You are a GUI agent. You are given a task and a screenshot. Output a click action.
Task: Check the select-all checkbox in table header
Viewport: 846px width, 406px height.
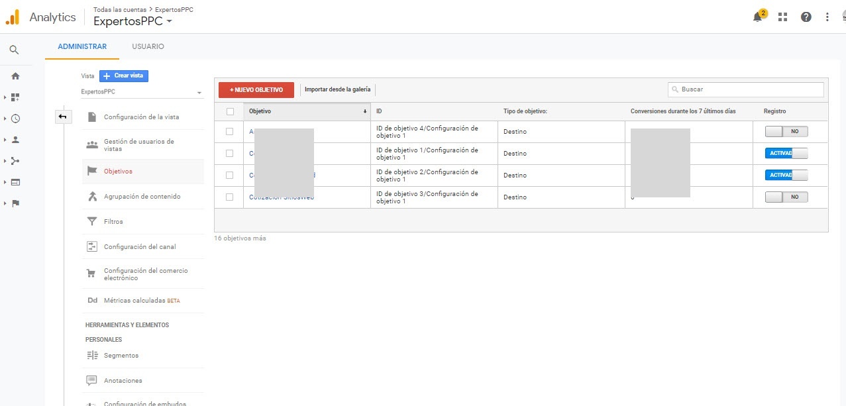point(230,111)
